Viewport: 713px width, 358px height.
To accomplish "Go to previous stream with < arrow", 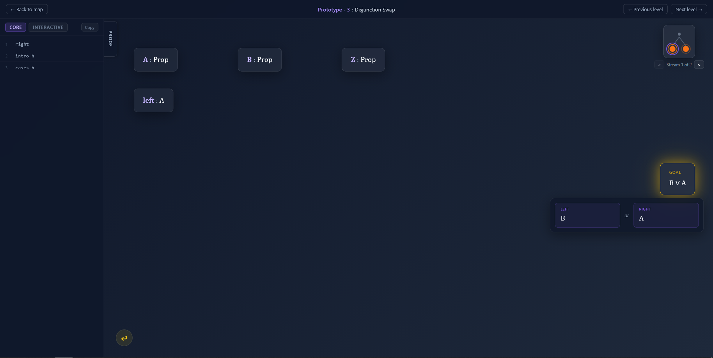I will [659, 65].
